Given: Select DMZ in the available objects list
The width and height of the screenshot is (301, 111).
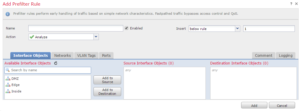Looking at the screenshot, I should 48,79.
